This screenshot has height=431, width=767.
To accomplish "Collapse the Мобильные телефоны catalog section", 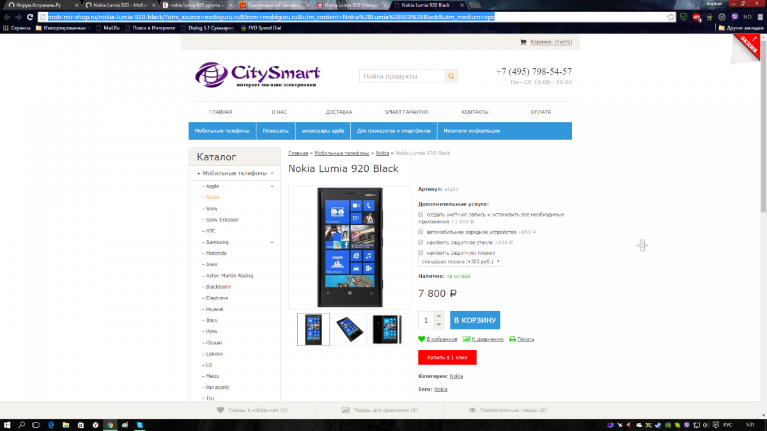I will pyautogui.click(x=272, y=173).
